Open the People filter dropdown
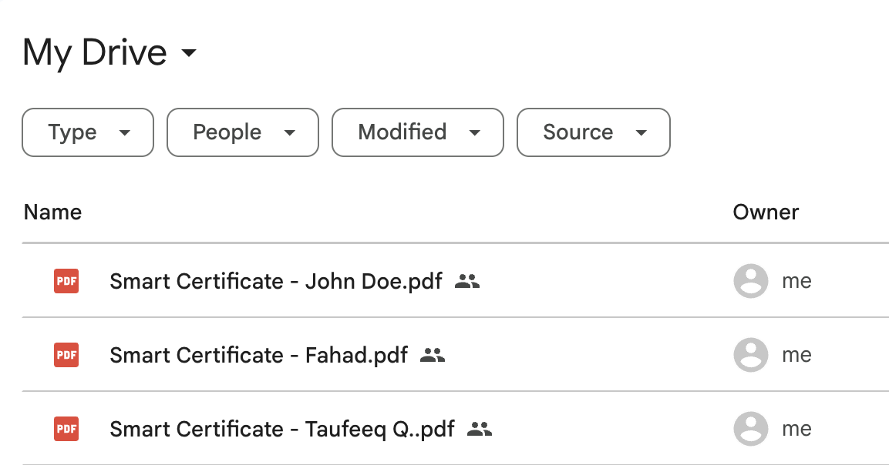This screenshot has width=889, height=465. [x=242, y=132]
